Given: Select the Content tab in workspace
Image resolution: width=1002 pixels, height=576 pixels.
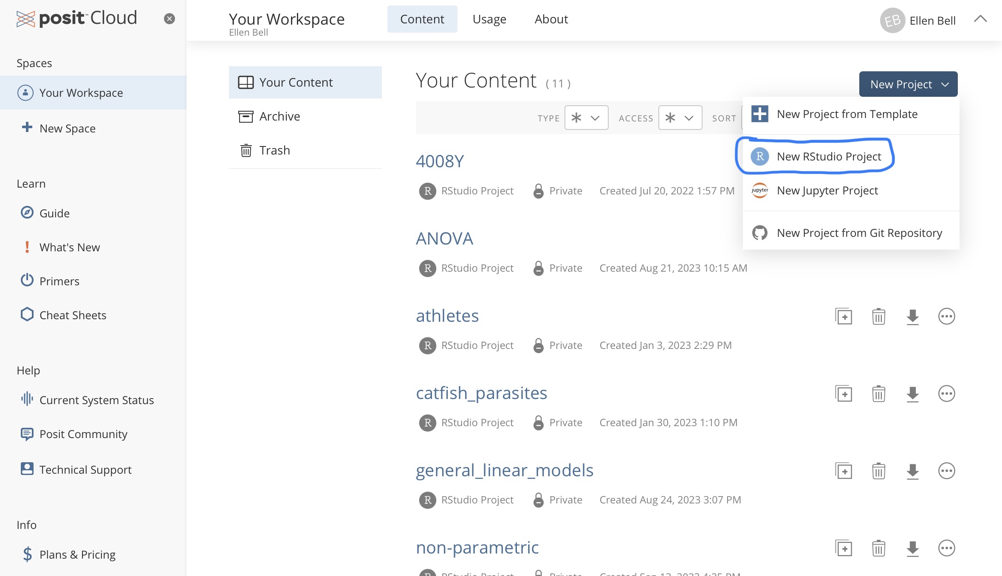Looking at the screenshot, I should click(x=422, y=19).
